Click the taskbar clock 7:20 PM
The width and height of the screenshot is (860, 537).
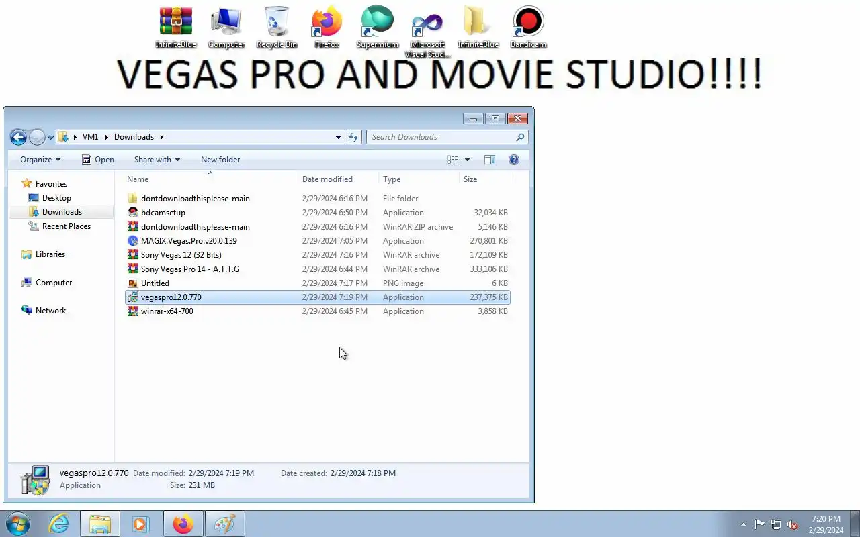pos(826,519)
